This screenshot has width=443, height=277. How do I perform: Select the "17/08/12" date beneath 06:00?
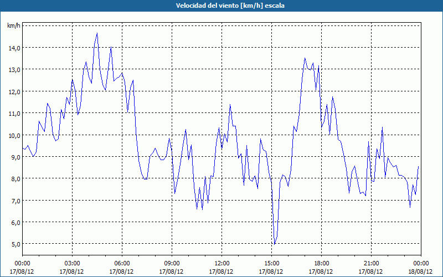click(121, 271)
